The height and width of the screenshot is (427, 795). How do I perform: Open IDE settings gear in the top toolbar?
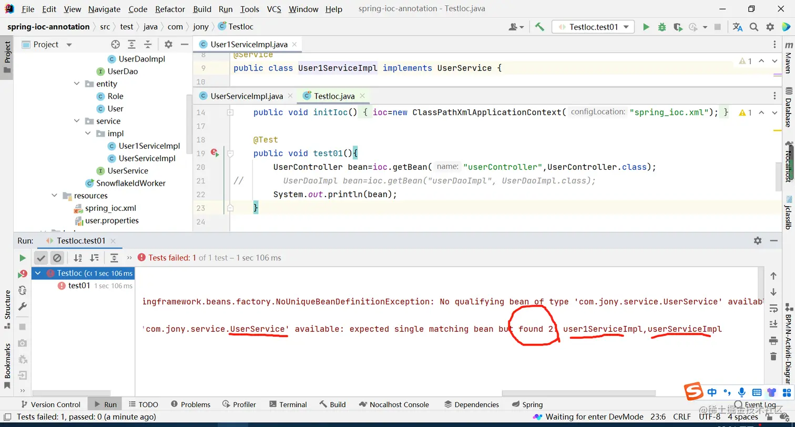click(770, 27)
